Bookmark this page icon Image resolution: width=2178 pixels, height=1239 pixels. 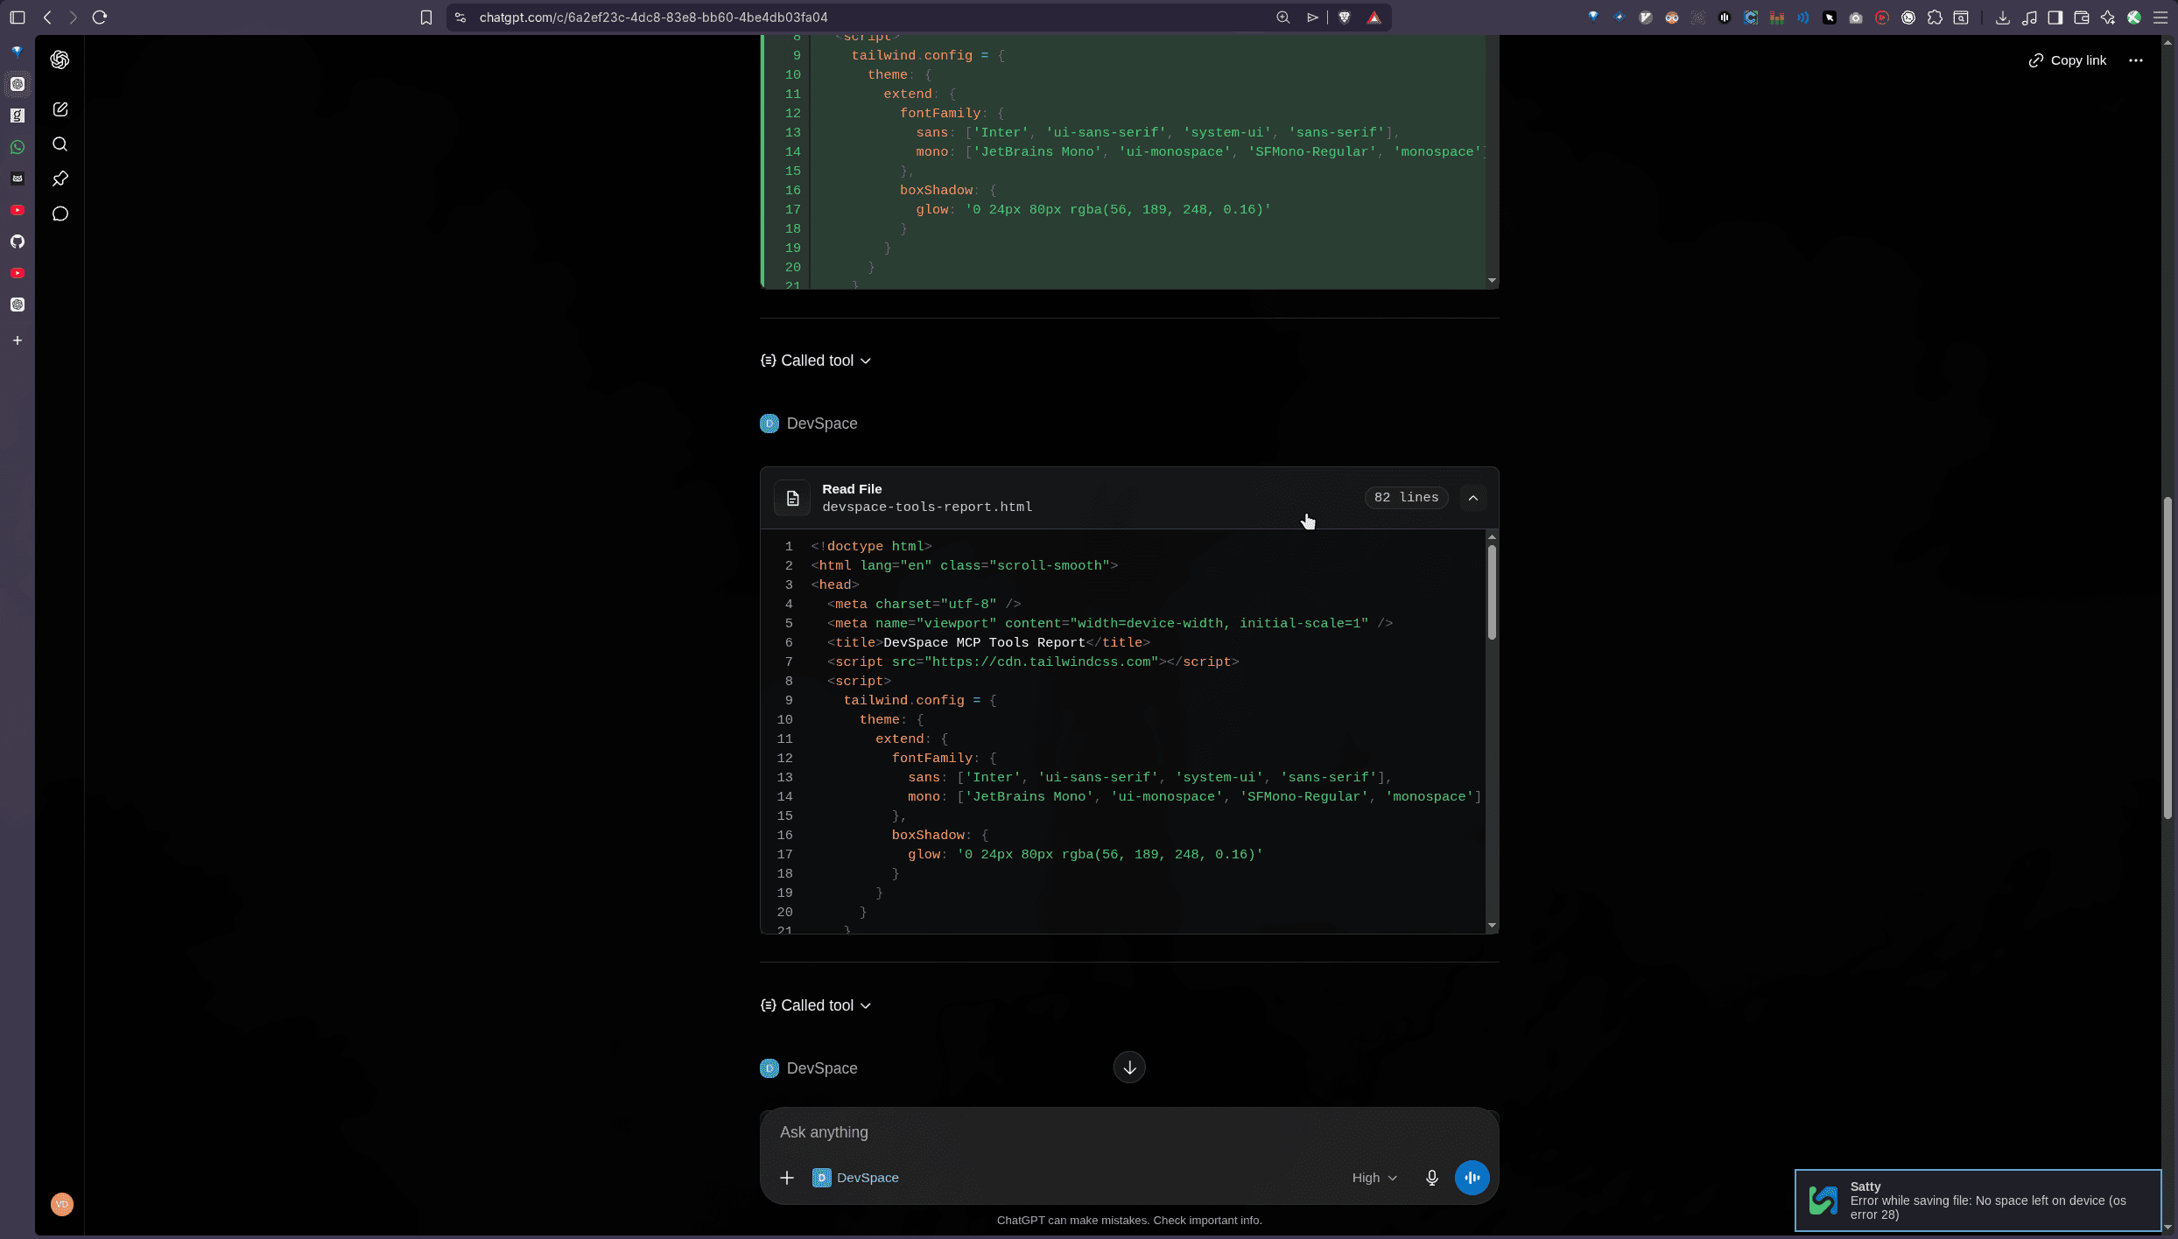426,17
